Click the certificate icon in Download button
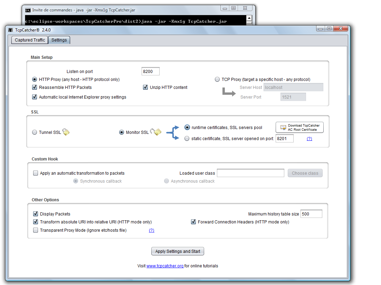 [283, 128]
